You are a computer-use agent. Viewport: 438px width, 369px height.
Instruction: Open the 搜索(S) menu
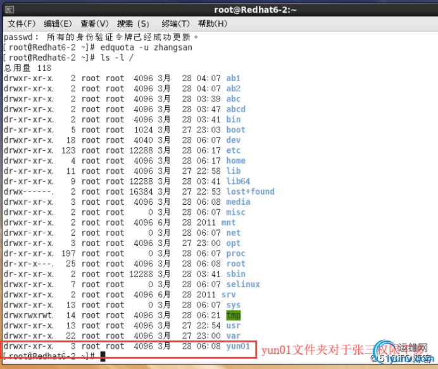133,24
